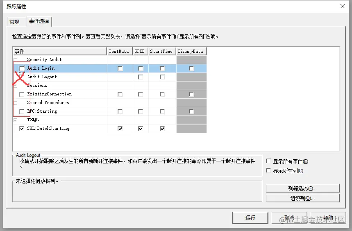Enable TextData for RPC:Starting
The image size is (352, 231).
pos(120,111)
